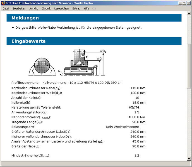Click the spline shaft cross-section diagram
Viewport: 192px width, 167px height.
click(41, 66)
